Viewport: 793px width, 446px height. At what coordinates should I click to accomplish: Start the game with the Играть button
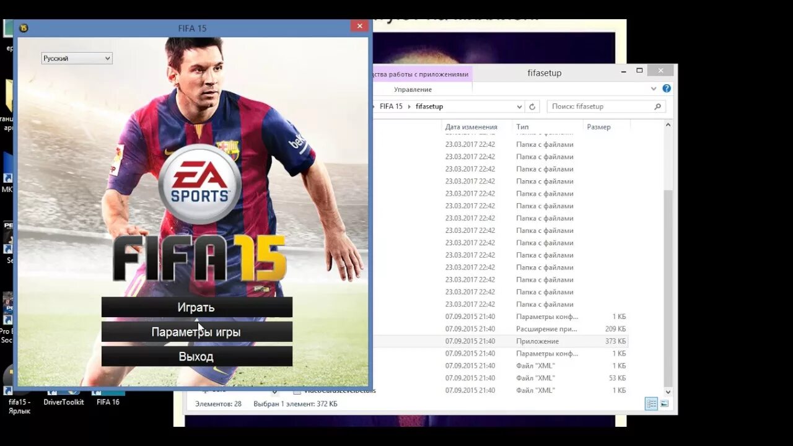point(196,307)
